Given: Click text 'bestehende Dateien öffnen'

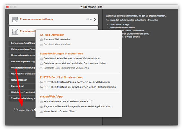Looking at the screenshot, I should click(x=122, y=28).
